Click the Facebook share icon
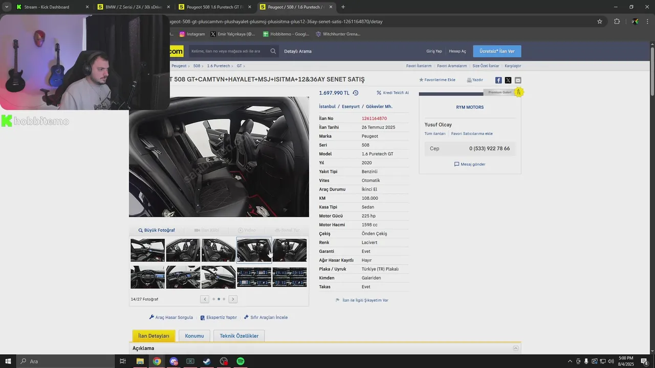Image resolution: width=655 pixels, height=368 pixels. tap(498, 80)
